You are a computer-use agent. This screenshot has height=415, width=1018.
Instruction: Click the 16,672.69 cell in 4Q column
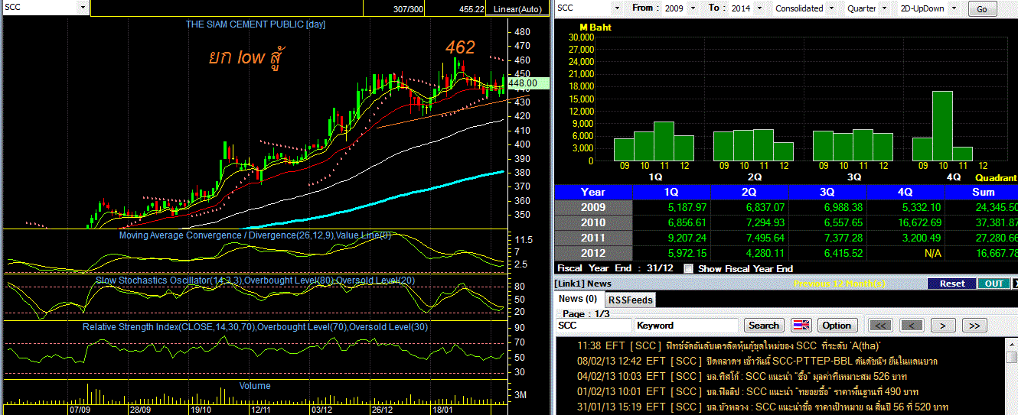point(905,223)
